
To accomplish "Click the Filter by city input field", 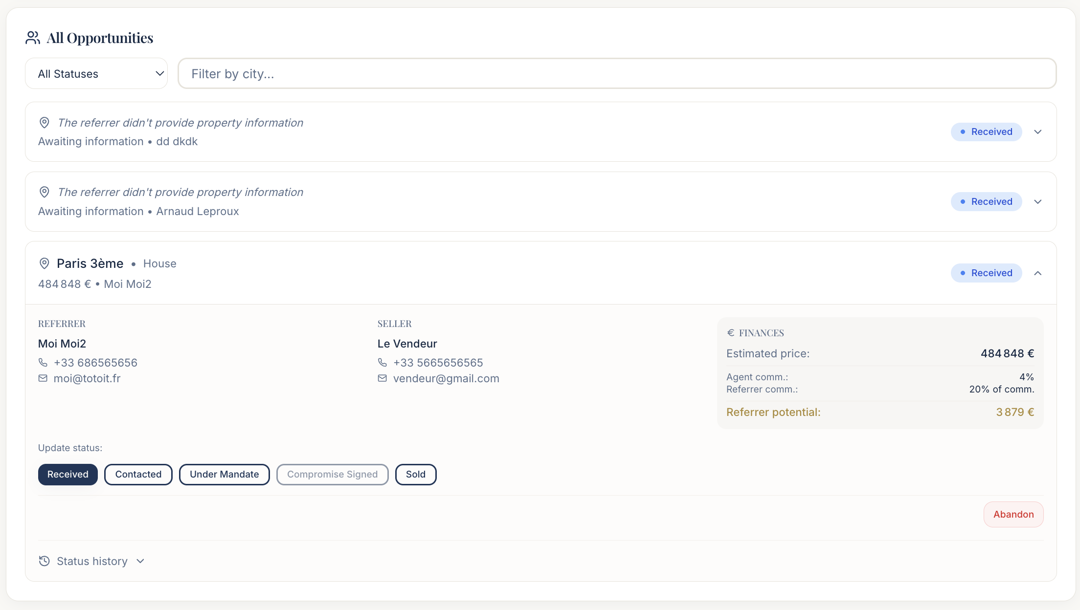I will [x=617, y=73].
